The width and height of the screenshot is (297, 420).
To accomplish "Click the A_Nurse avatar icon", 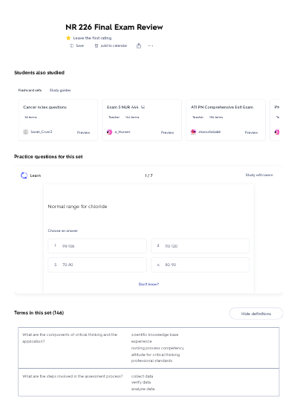I will (109, 132).
